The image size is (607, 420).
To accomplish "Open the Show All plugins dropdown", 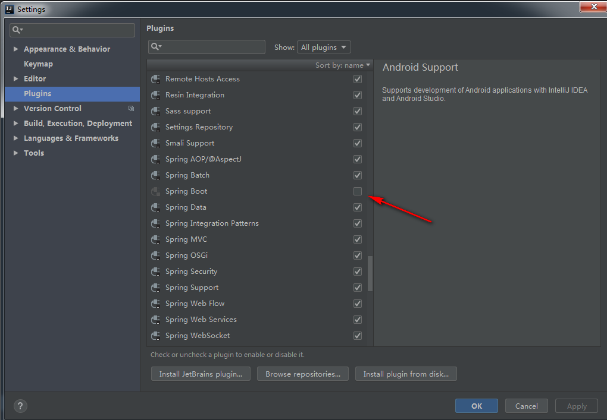I will [x=324, y=47].
